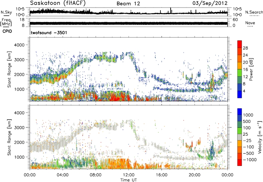Click the "-25" Velocity colorbar label
The width and height of the screenshot is (263, 182).
[247, 141]
